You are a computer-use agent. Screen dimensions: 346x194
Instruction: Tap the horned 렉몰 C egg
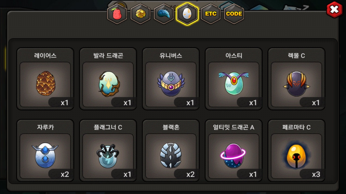296,84
